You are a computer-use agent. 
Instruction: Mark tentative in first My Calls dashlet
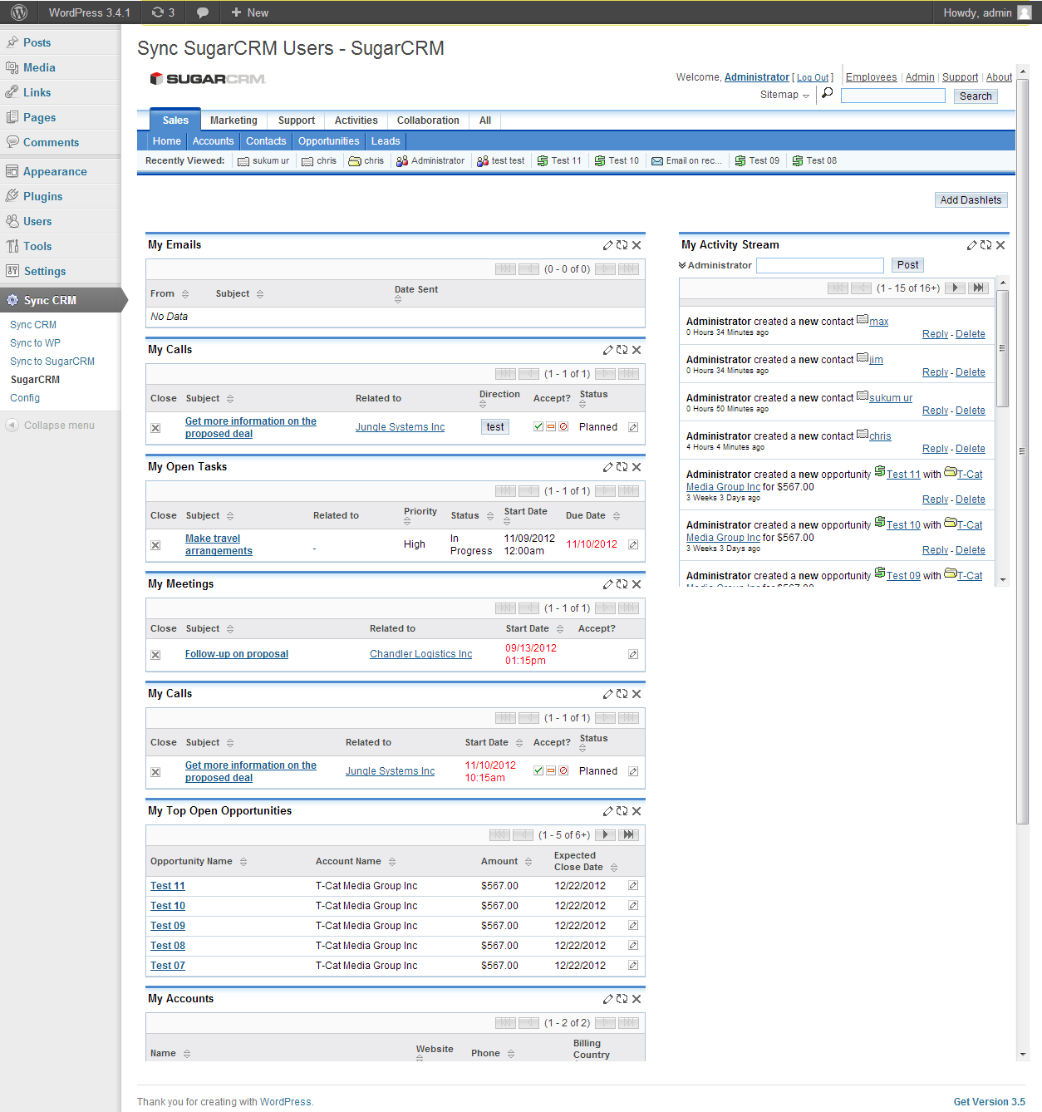pos(551,426)
